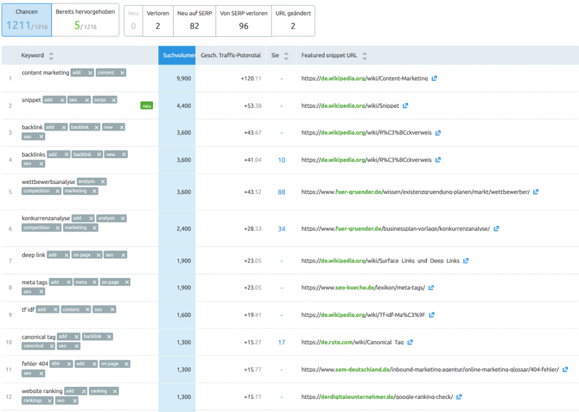Remove 'canonical' tag from canonical tag keyword
This screenshot has width=579, height=412.
(52, 346)
